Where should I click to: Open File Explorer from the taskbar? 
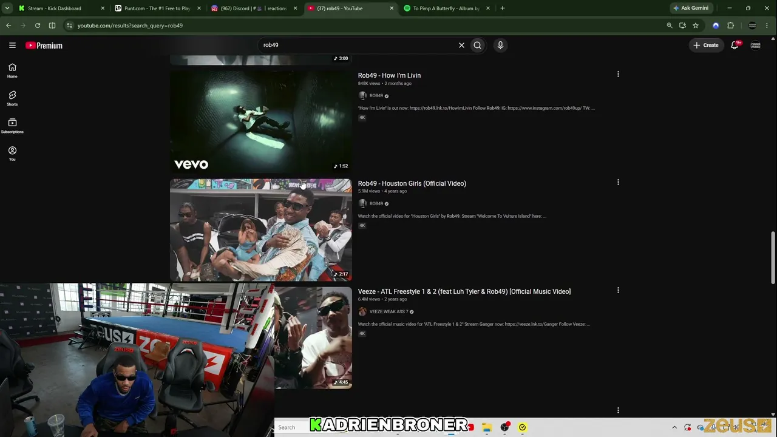click(x=487, y=427)
